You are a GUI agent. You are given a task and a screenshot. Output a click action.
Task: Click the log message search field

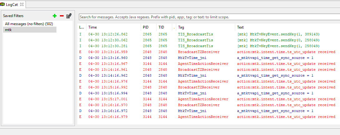click(210, 17)
